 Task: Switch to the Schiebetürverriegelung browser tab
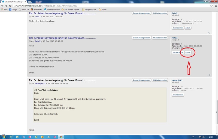pyautogui.click(x=13, y=2)
